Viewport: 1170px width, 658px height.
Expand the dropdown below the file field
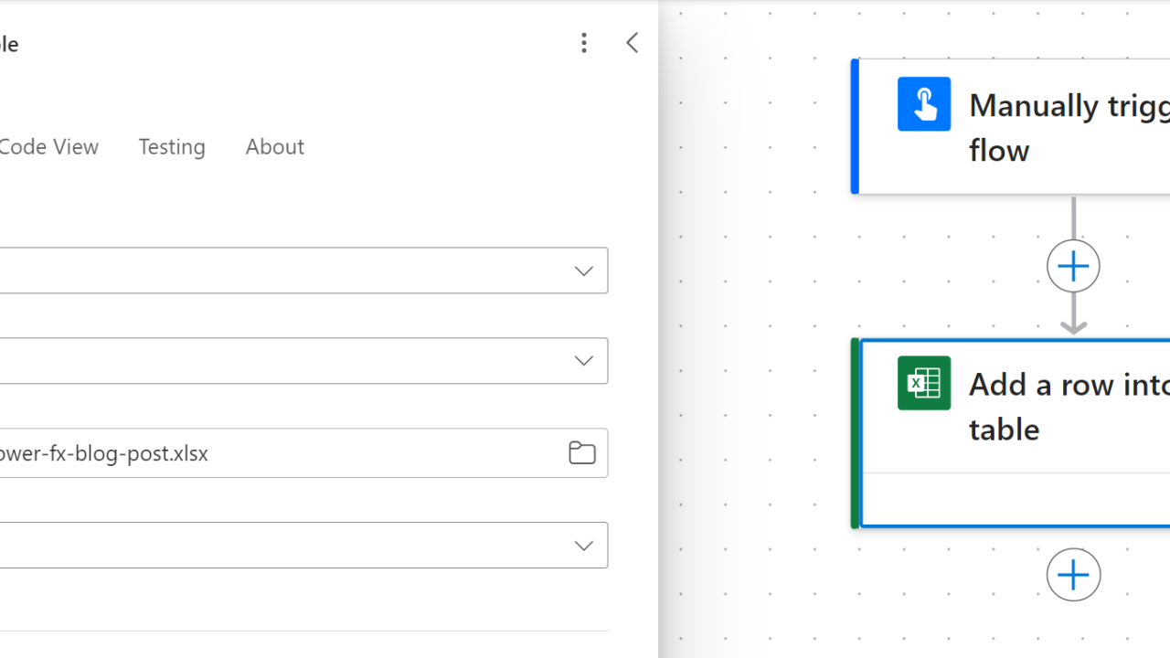[x=583, y=546]
